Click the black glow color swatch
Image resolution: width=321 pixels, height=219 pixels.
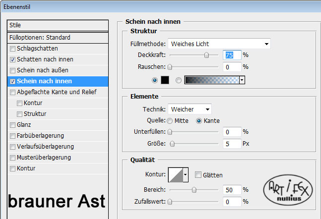coord(165,80)
